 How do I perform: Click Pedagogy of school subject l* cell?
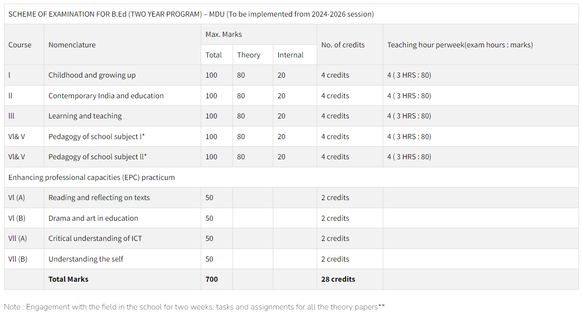coord(122,136)
